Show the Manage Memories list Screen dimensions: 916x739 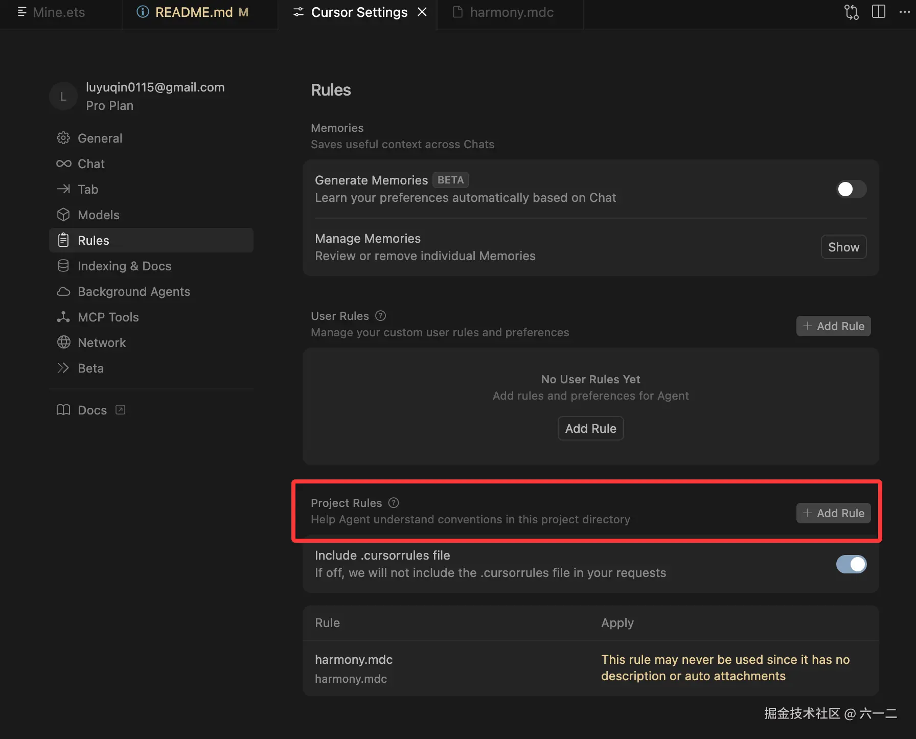point(843,247)
